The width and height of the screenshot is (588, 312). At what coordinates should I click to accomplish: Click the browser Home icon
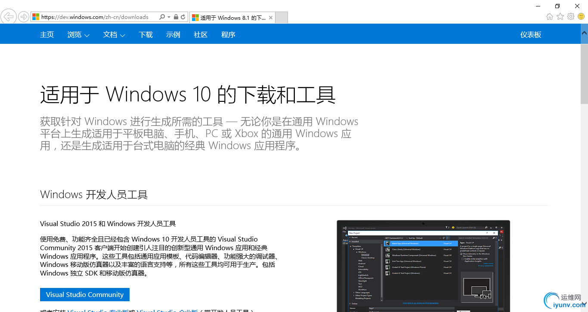550,16
